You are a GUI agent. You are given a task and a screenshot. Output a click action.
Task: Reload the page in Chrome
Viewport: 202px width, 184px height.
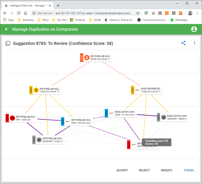(19, 13)
